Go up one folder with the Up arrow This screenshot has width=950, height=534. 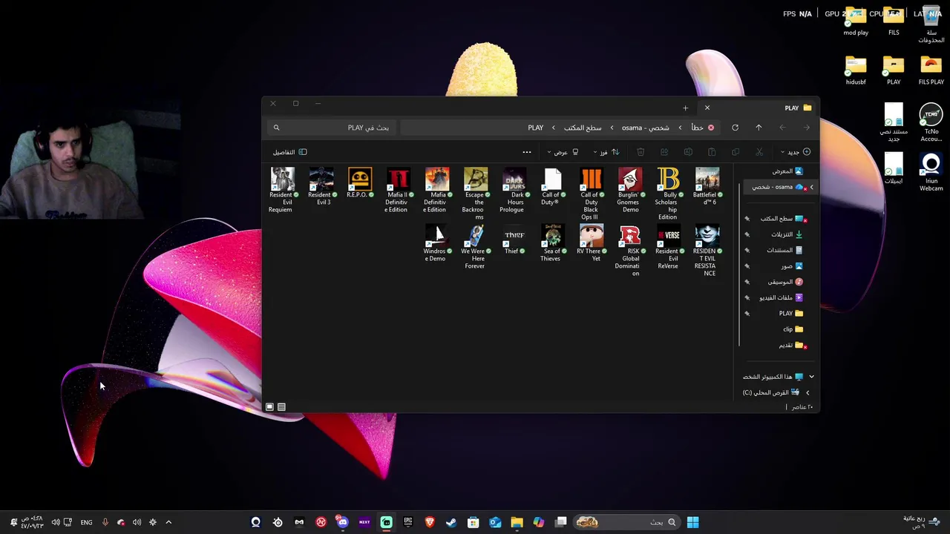pos(759,128)
